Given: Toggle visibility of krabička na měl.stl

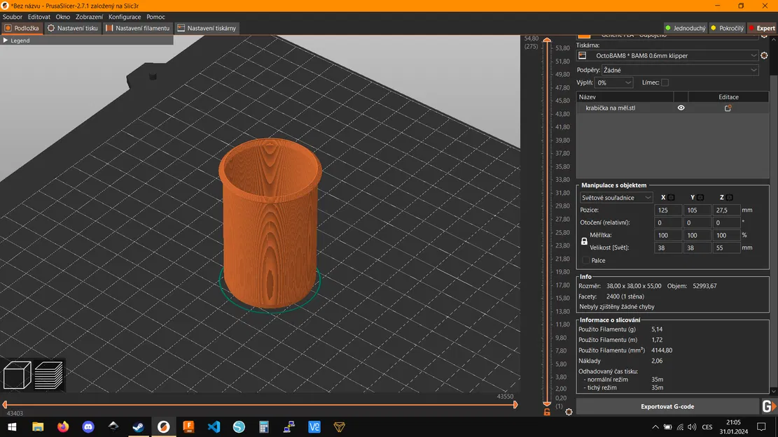Looking at the screenshot, I should pyautogui.click(x=681, y=108).
